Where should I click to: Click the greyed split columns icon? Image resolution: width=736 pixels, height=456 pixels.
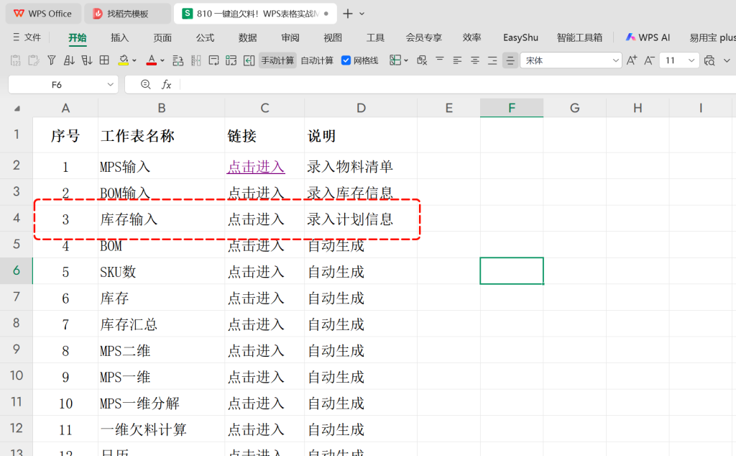pyautogui.click(x=195, y=60)
